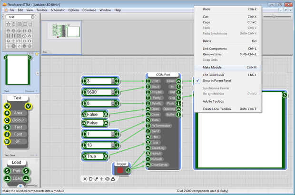
Task: Click the red Trigger button
Action: [120, 170]
